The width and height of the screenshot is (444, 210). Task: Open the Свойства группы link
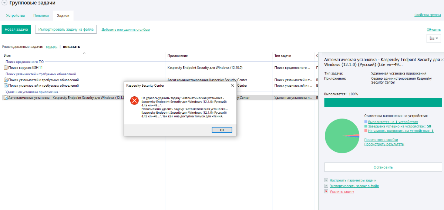(x=428, y=15)
